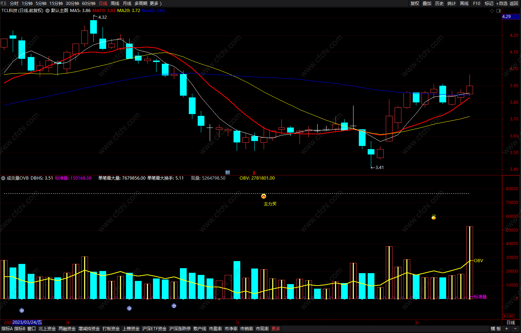Select the 60分钟 period
This screenshot has width=521, height=333.
[x=89, y=3]
